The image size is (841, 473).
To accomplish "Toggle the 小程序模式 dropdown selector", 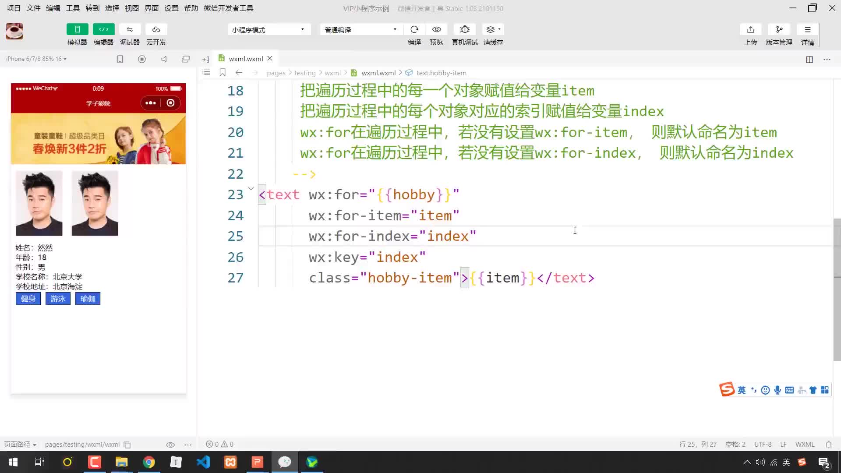I will point(269,29).
